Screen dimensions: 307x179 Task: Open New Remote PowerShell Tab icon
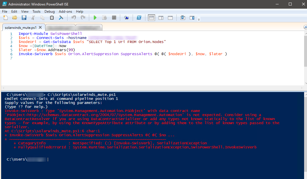[x=127, y=18]
